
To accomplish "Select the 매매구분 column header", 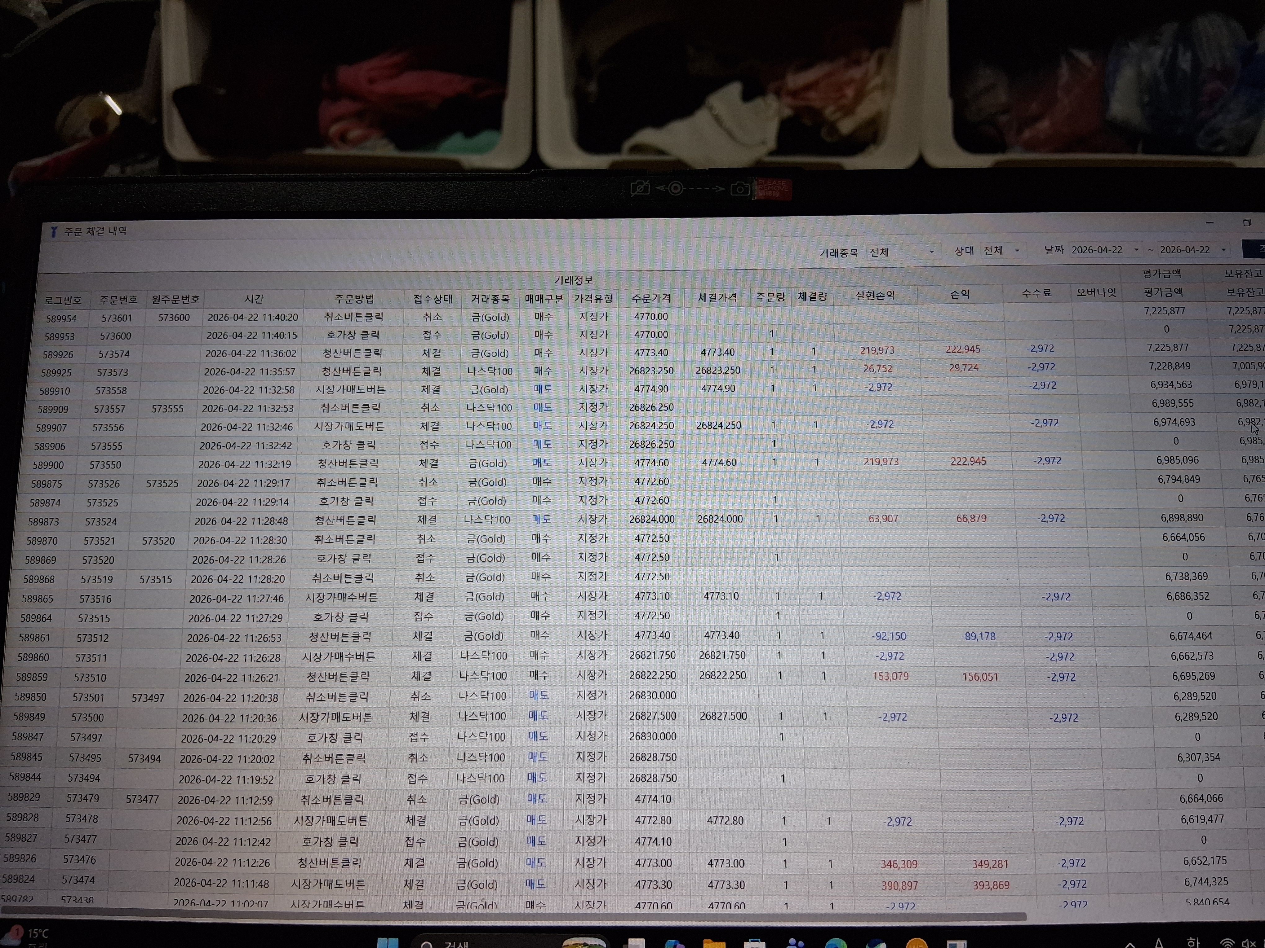I will click(x=544, y=298).
